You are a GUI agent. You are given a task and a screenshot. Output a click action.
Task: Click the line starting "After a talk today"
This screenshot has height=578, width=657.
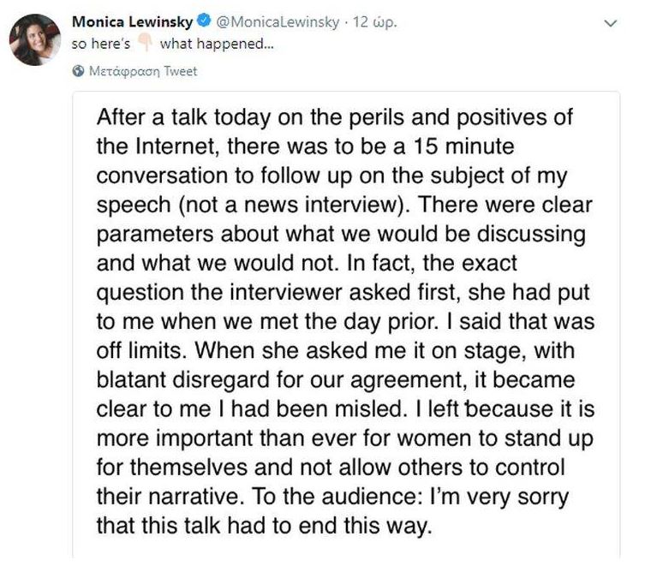[x=334, y=116]
